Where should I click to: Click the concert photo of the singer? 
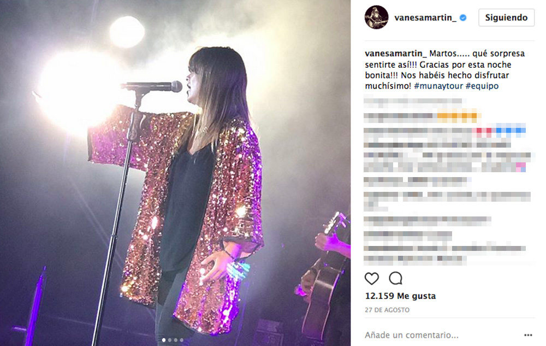(x=175, y=173)
